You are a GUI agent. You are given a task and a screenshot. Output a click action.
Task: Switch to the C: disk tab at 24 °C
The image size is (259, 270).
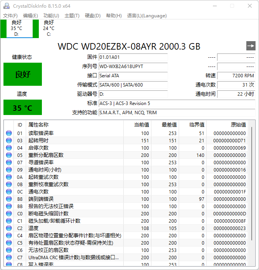pyautogui.click(x=49, y=28)
